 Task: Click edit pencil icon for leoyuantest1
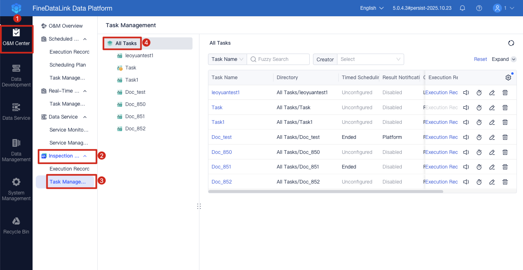(x=492, y=93)
